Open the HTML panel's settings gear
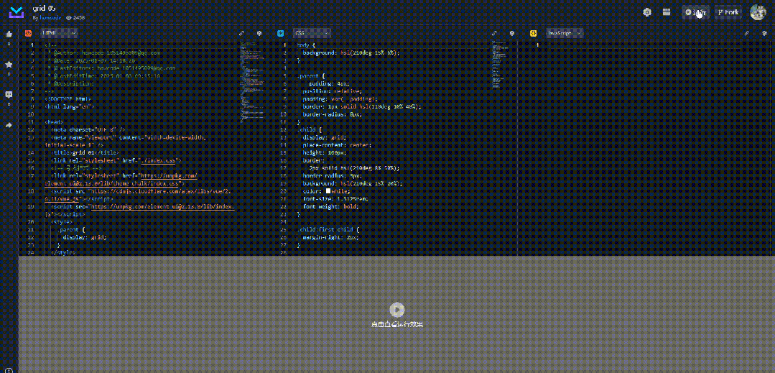The width and height of the screenshot is (775, 373). (x=259, y=33)
